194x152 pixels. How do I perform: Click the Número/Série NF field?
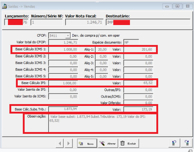(x=47, y=22)
